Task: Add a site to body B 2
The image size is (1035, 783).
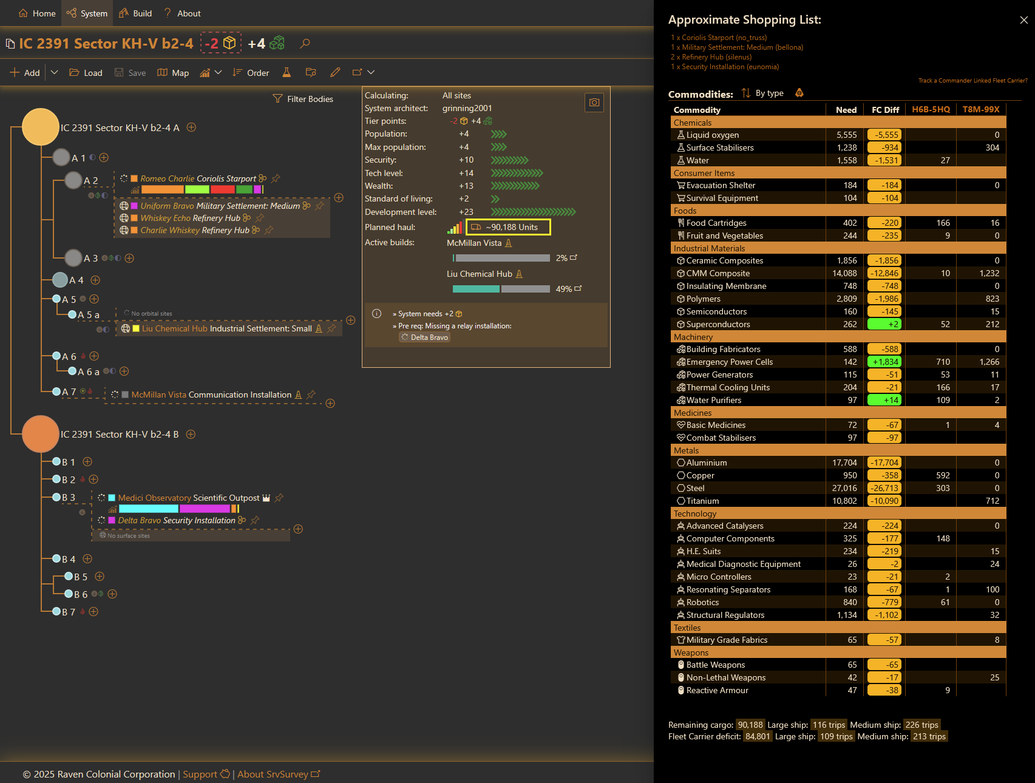Action: coord(93,480)
